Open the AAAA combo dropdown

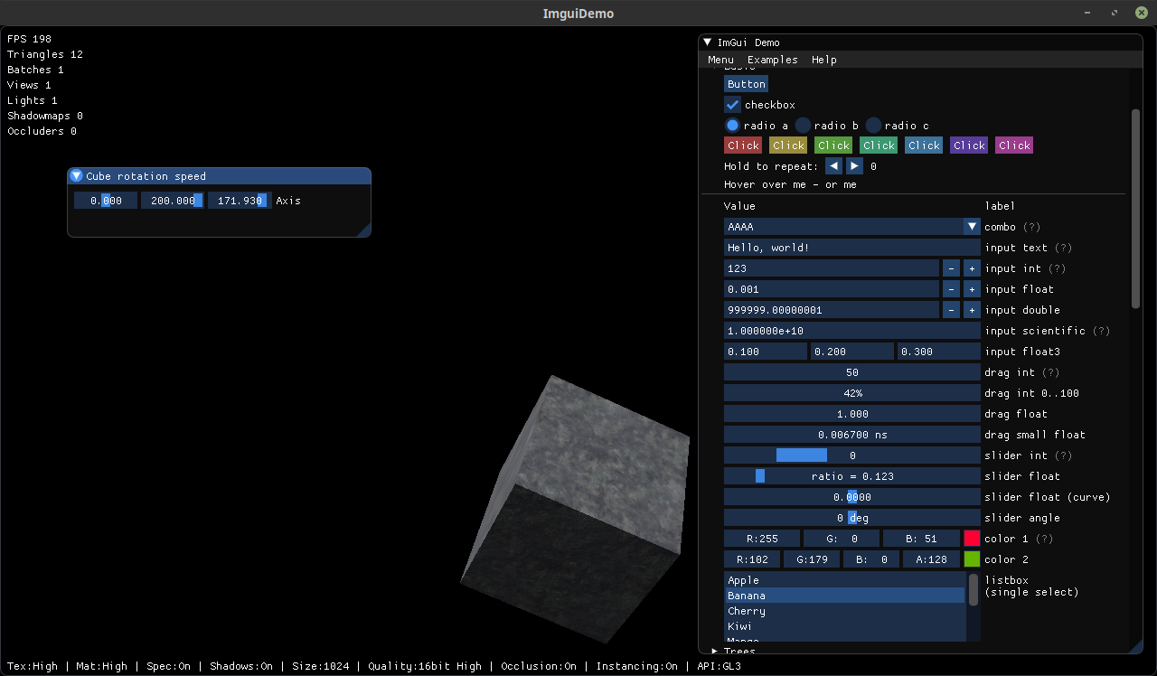click(x=972, y=227)
